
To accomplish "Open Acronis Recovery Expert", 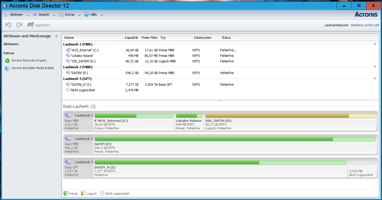I will [x=29, y=60].
